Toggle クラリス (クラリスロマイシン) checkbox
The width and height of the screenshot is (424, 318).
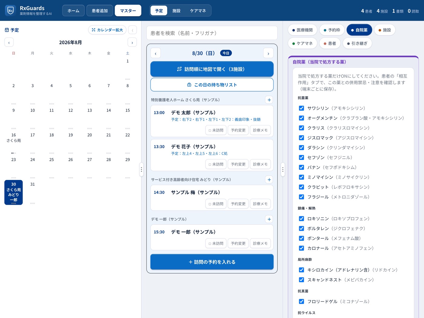(301, 128)
